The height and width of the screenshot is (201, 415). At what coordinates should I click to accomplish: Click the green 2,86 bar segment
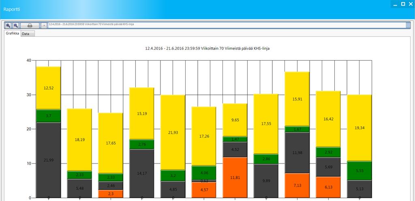point(266,159)
